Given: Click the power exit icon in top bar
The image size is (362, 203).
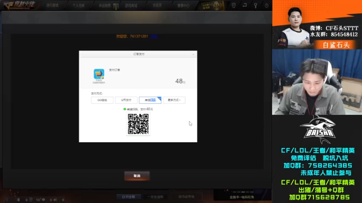Looking at the screenshot, I should tap(267, 5).
